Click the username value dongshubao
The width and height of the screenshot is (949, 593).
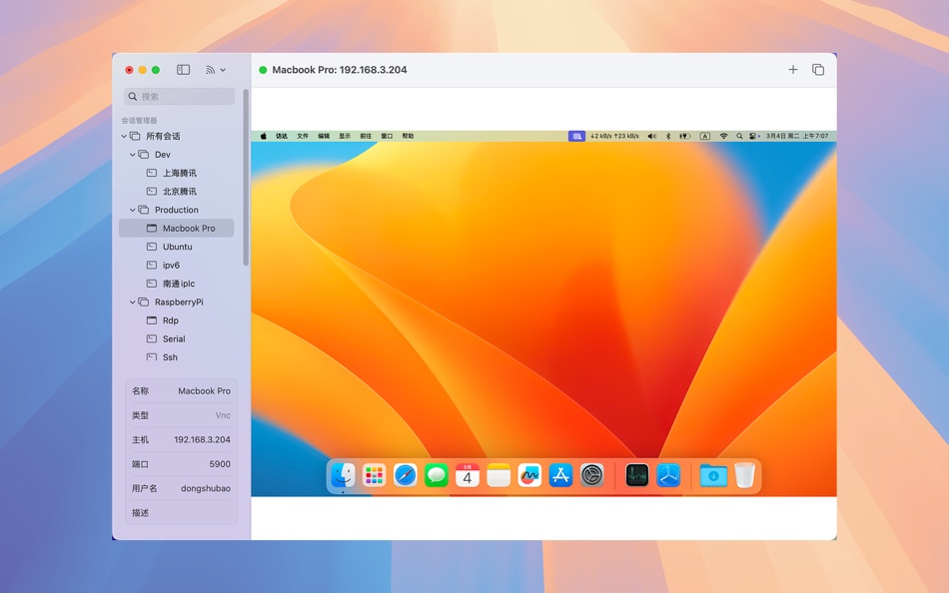click(x=206, y=488)
